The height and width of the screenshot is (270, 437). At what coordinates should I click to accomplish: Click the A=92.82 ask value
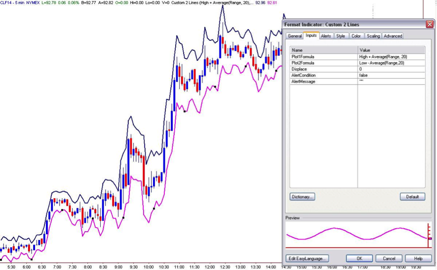pos(106,3)
